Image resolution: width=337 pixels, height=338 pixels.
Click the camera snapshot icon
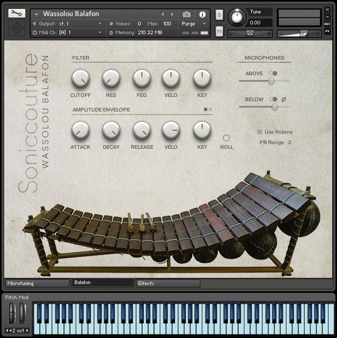[x=186, y=15]
